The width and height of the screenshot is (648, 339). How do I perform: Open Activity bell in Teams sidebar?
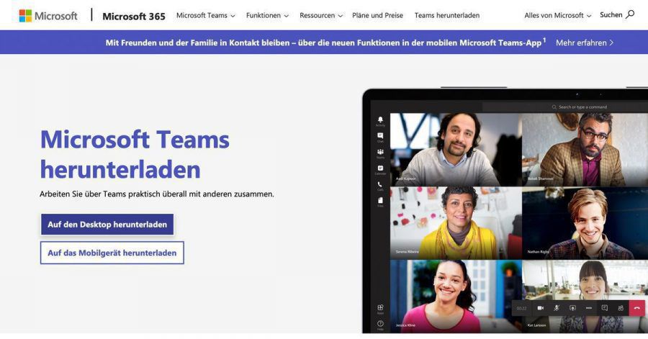[380, 121]
